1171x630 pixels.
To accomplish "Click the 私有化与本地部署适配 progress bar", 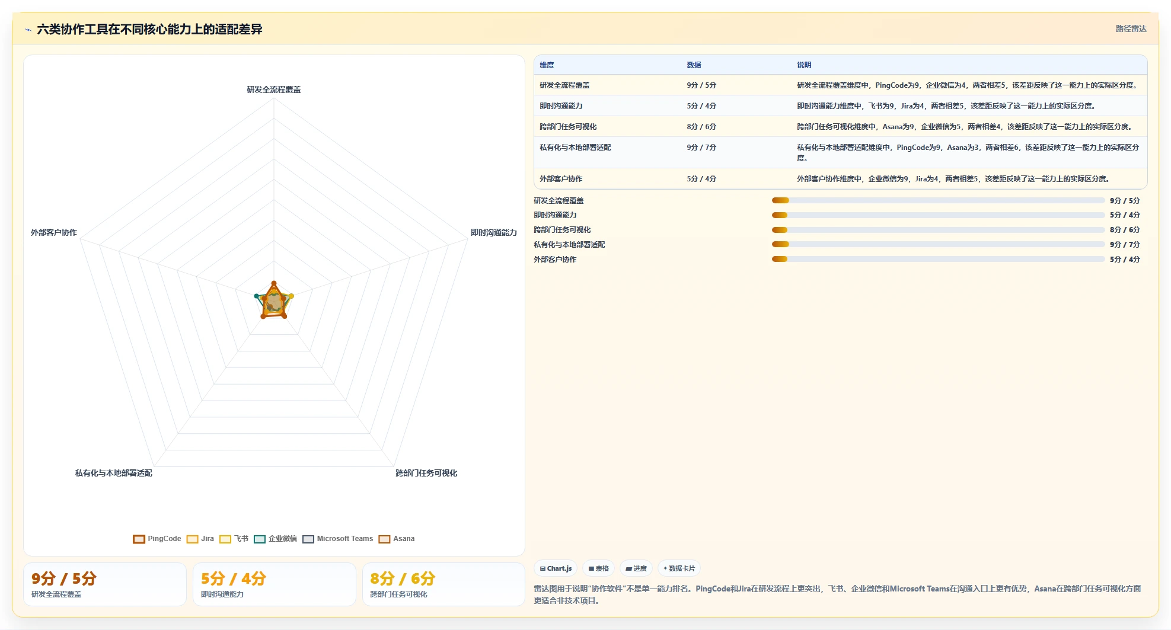I will coord(938,244).
